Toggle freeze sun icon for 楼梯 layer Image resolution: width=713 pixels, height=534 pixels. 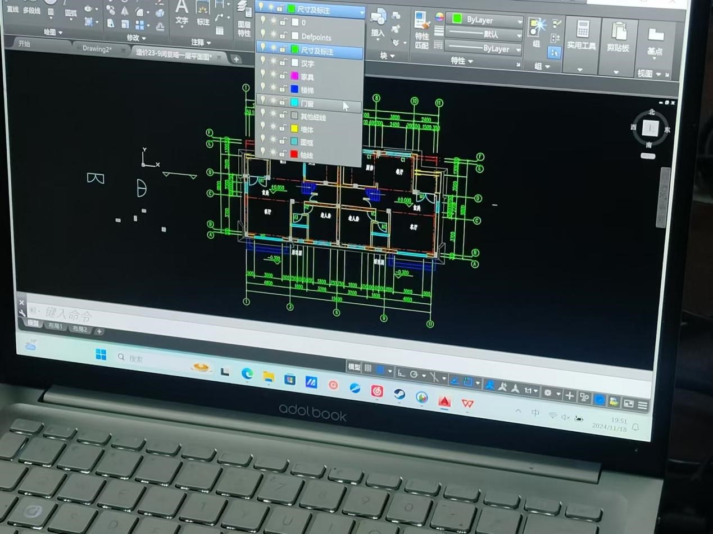273,88
